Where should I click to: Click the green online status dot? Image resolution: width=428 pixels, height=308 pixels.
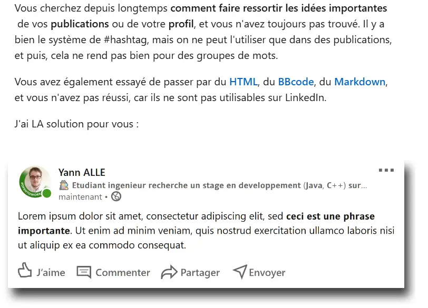click(47, 193)
